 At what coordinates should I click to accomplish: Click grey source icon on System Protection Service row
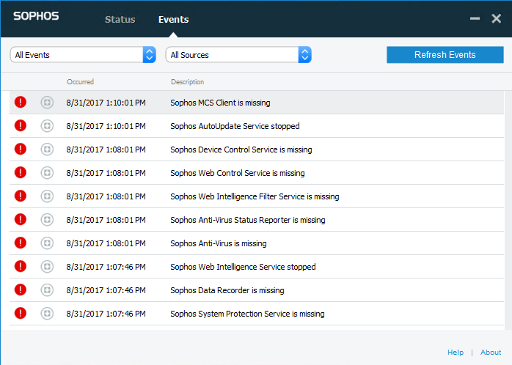47,314
